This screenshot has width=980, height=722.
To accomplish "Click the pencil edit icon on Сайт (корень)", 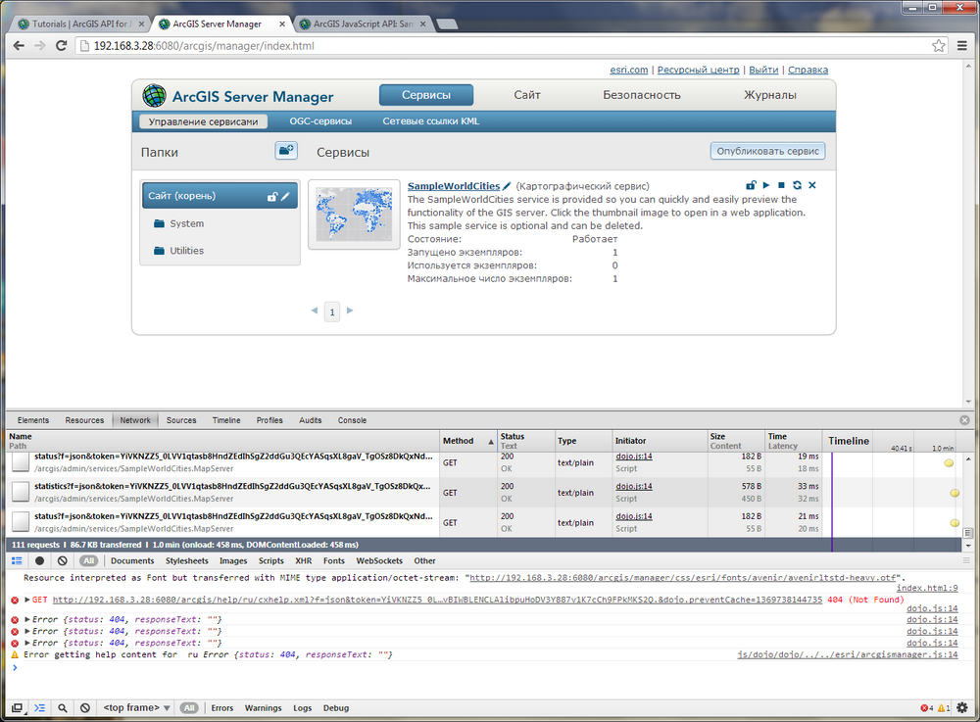I will (285, 196).
